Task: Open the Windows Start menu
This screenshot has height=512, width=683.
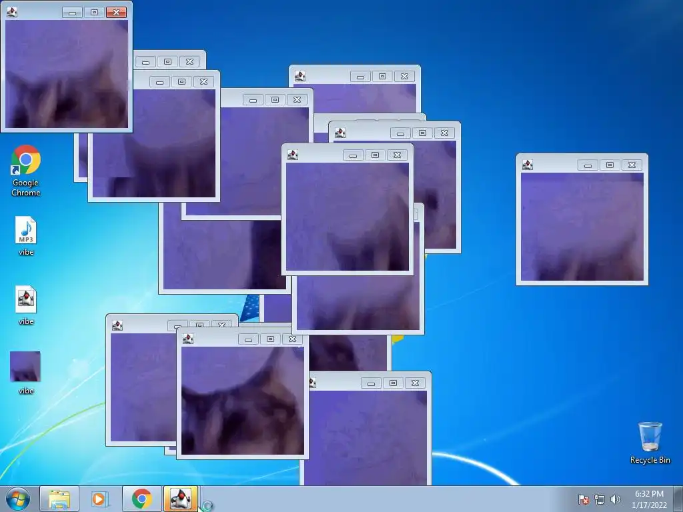Action: click(18, 499)
